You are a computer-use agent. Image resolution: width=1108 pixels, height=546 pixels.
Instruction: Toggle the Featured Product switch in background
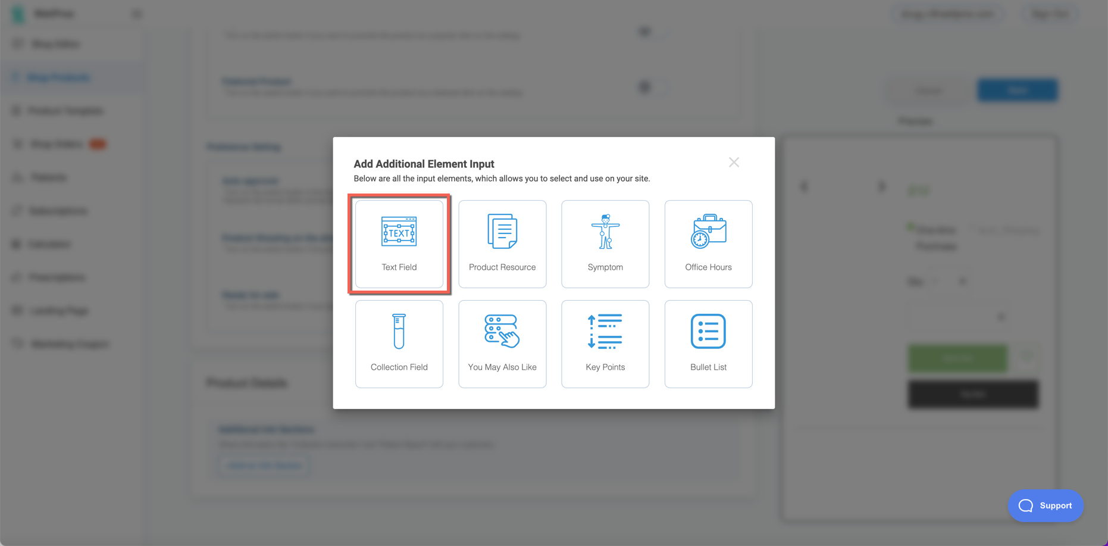(652, 88)
